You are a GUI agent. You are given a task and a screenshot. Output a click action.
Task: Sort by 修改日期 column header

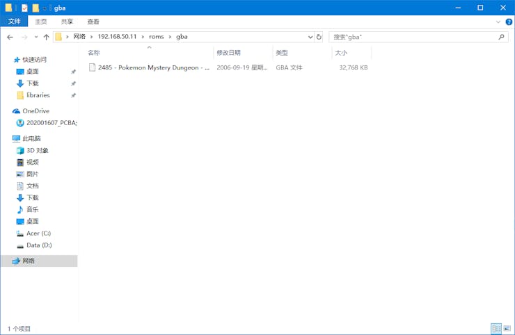[228, 53]
